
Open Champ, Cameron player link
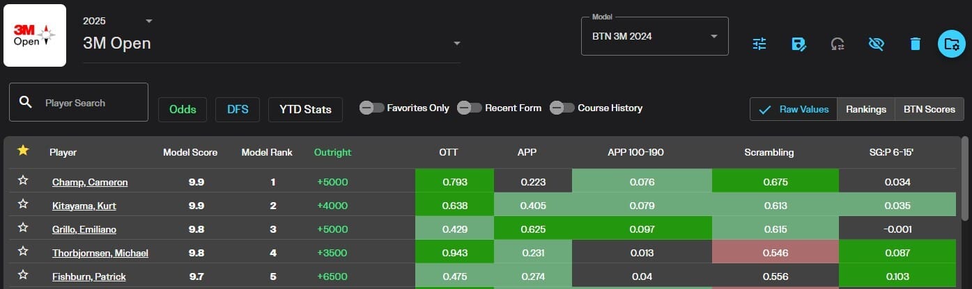[90, 182]
